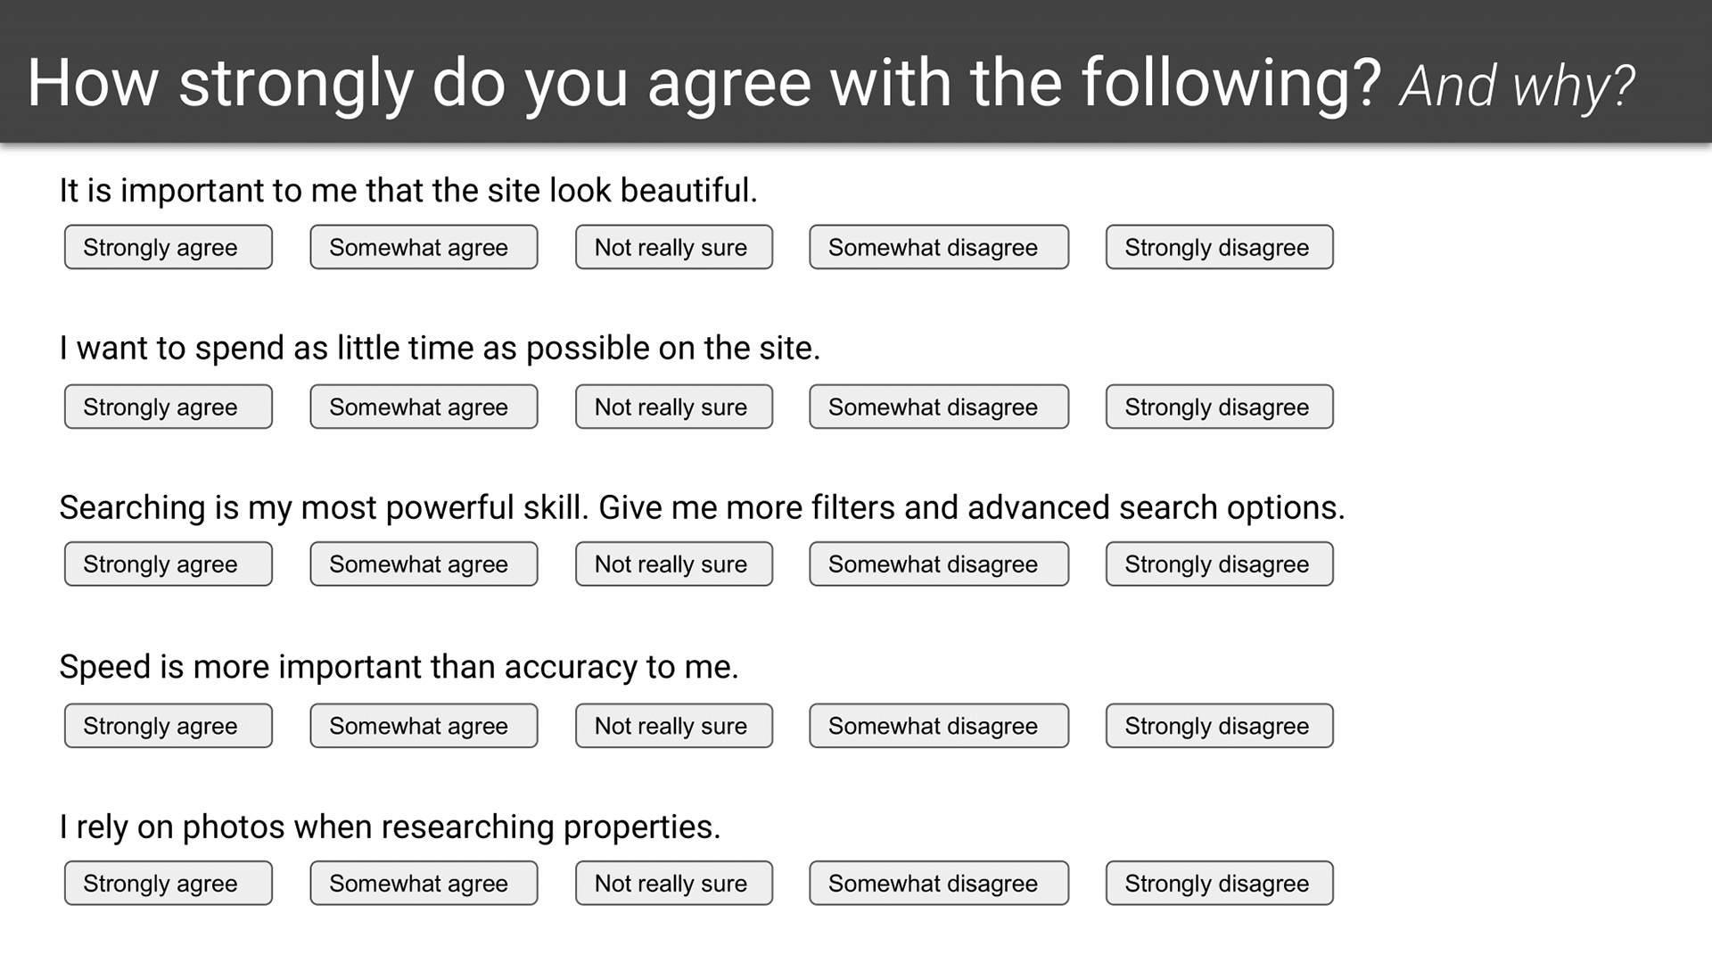Image resolution: width=1712 pixels, height=963 pixels.
Task: Pick Not really sure for site looking beautiful
Action: 674,247
